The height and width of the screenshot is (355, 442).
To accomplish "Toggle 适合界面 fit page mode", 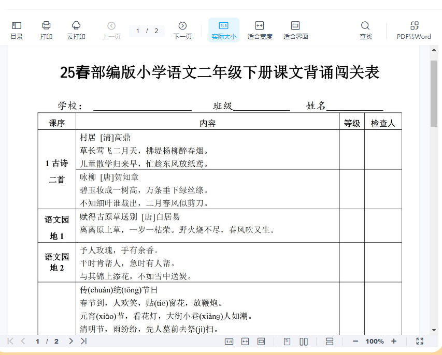I will point(295,30).
